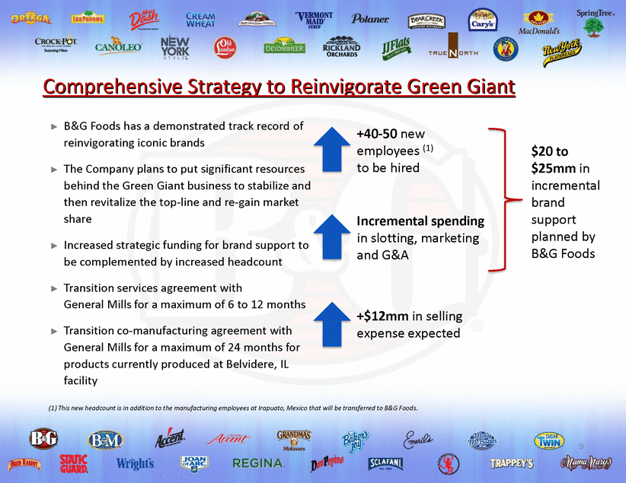Click the Rickland Orchards logo

pos(342,47)
